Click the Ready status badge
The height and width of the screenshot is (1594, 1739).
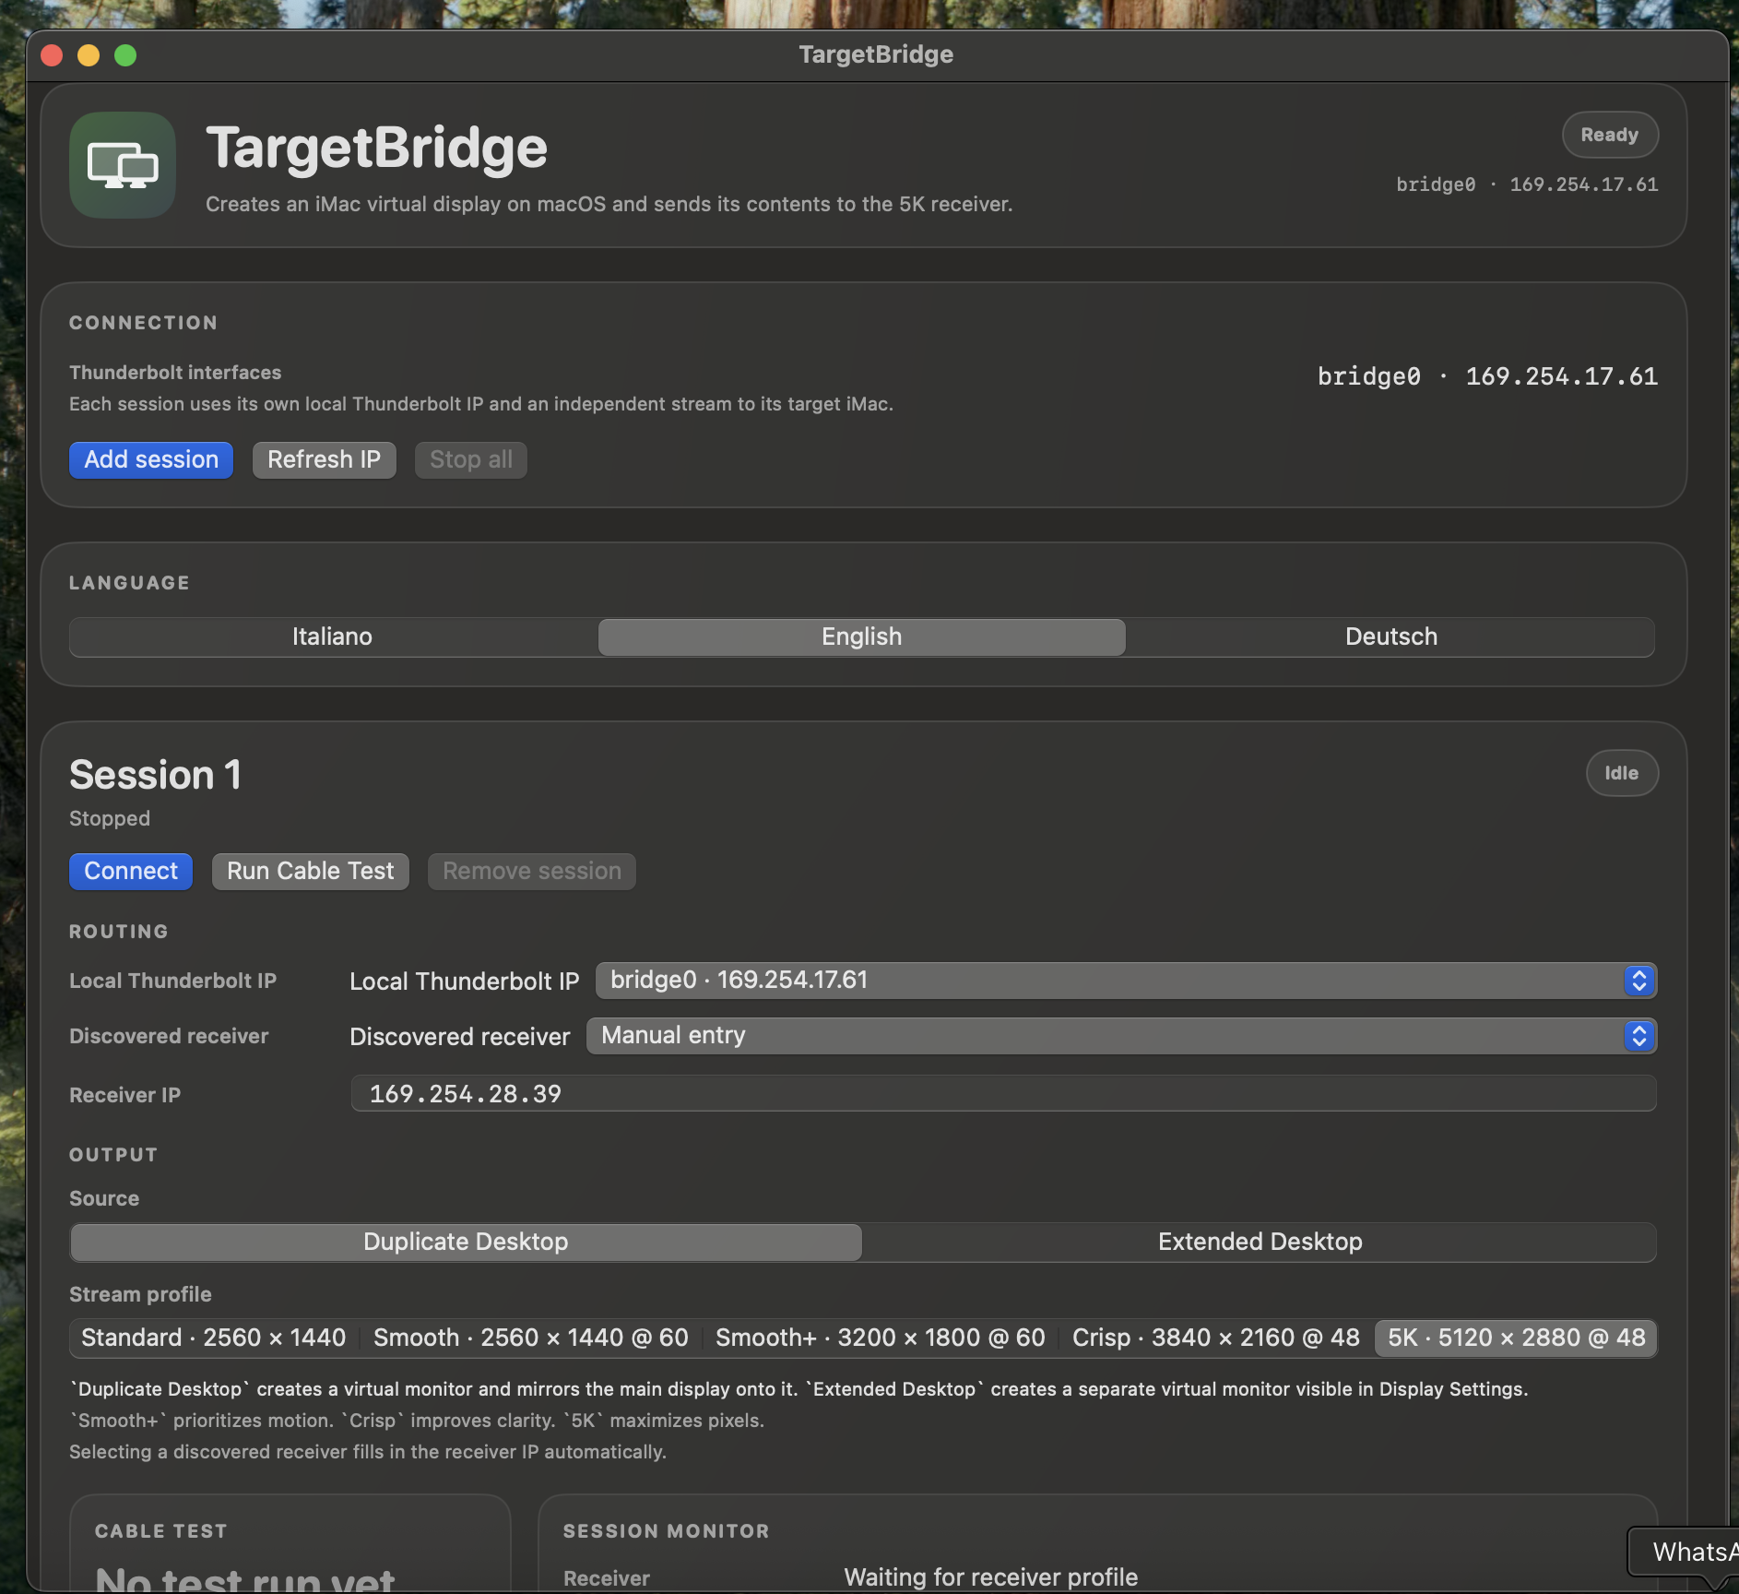click(x=1610, y=135)
